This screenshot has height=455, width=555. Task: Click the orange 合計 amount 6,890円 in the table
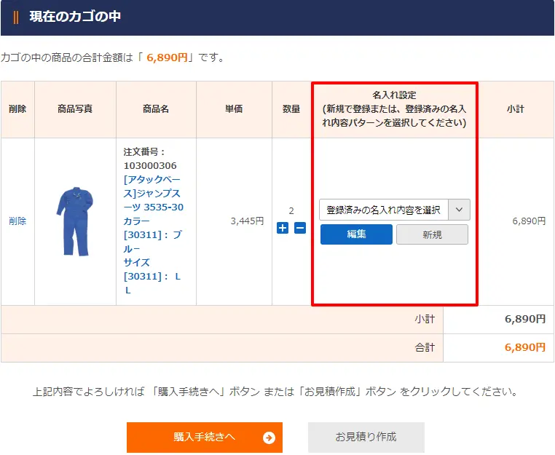[x=524, y=347]
